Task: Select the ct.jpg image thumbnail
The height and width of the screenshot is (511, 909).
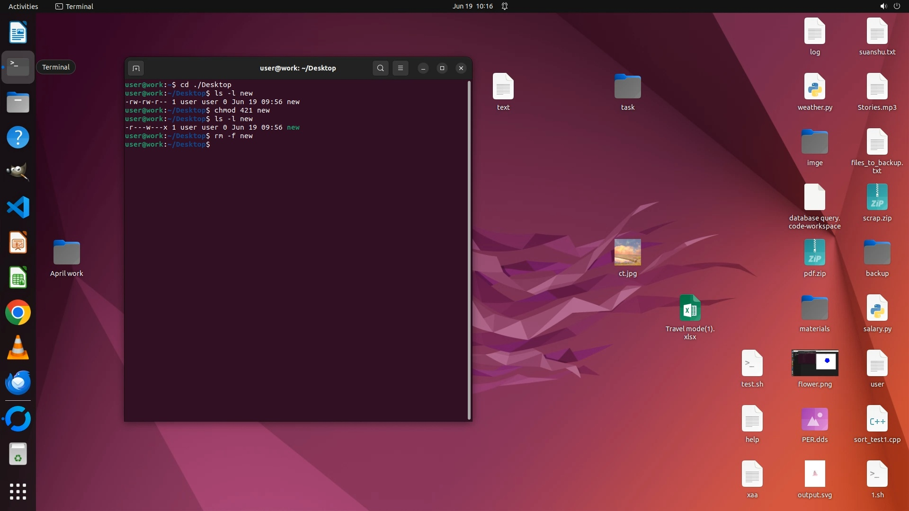Action: pyautogui.click(x=627, y=252)
